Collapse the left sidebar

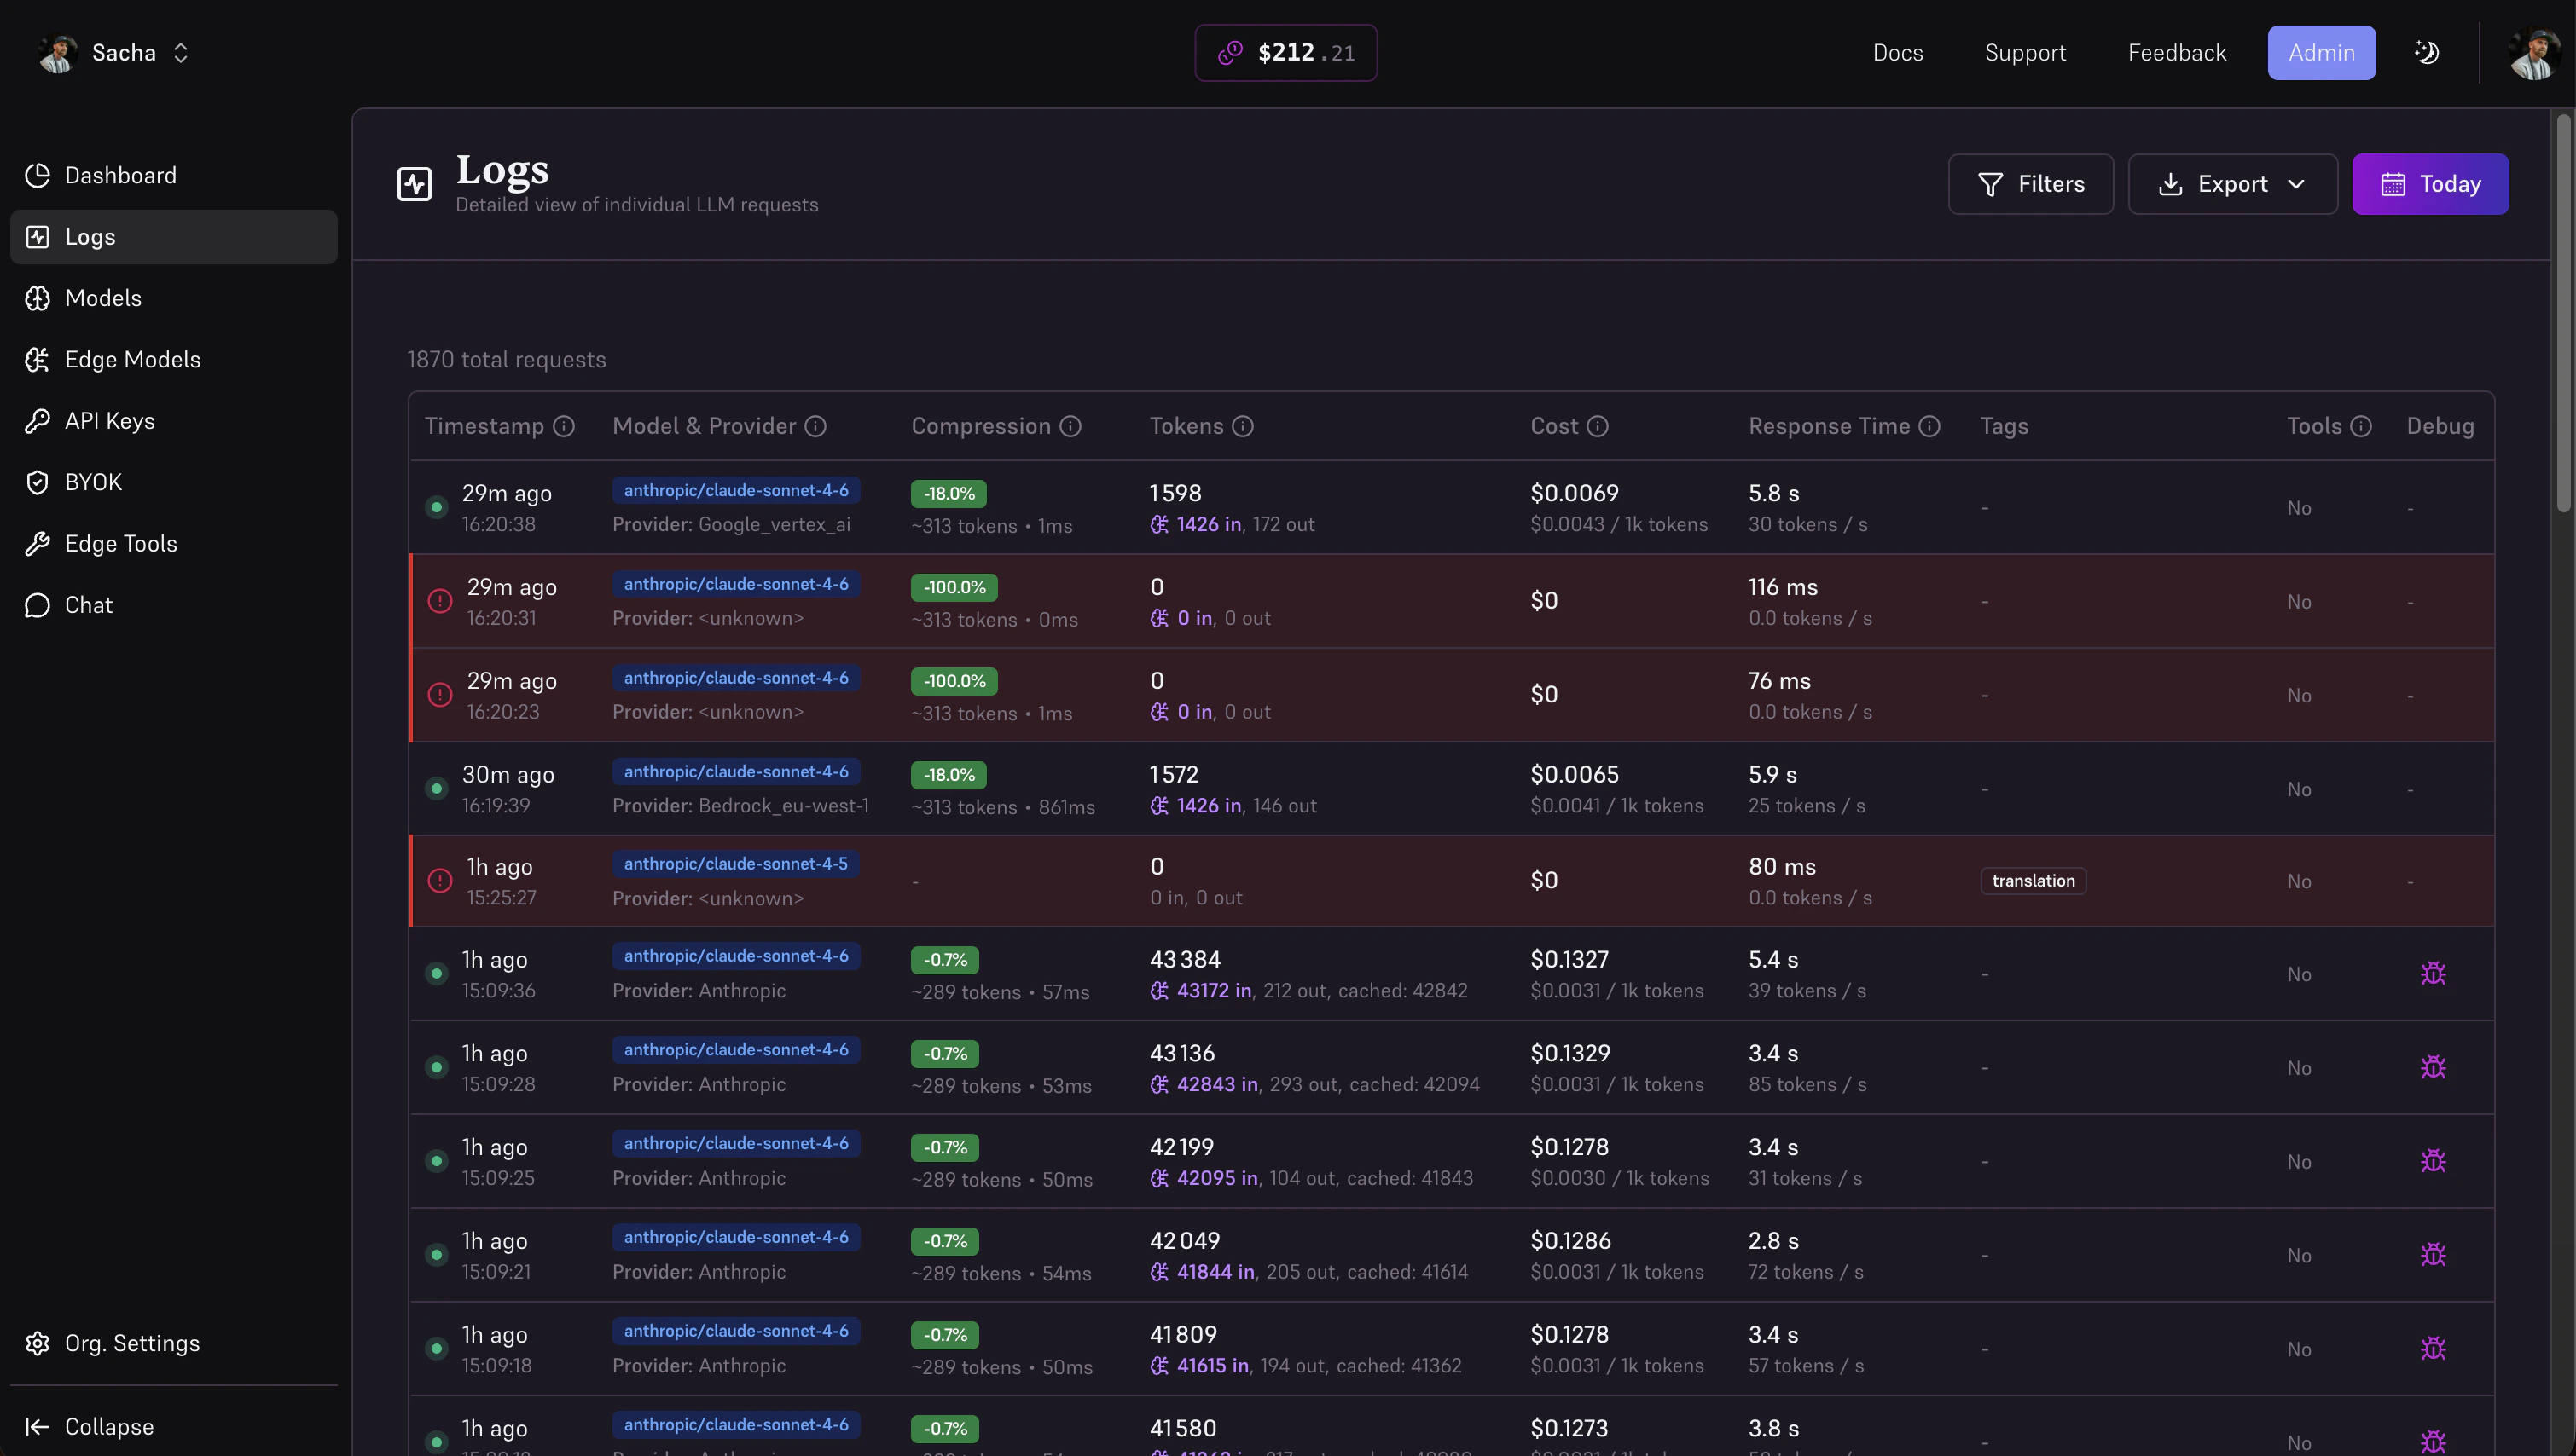point(37,1427)
